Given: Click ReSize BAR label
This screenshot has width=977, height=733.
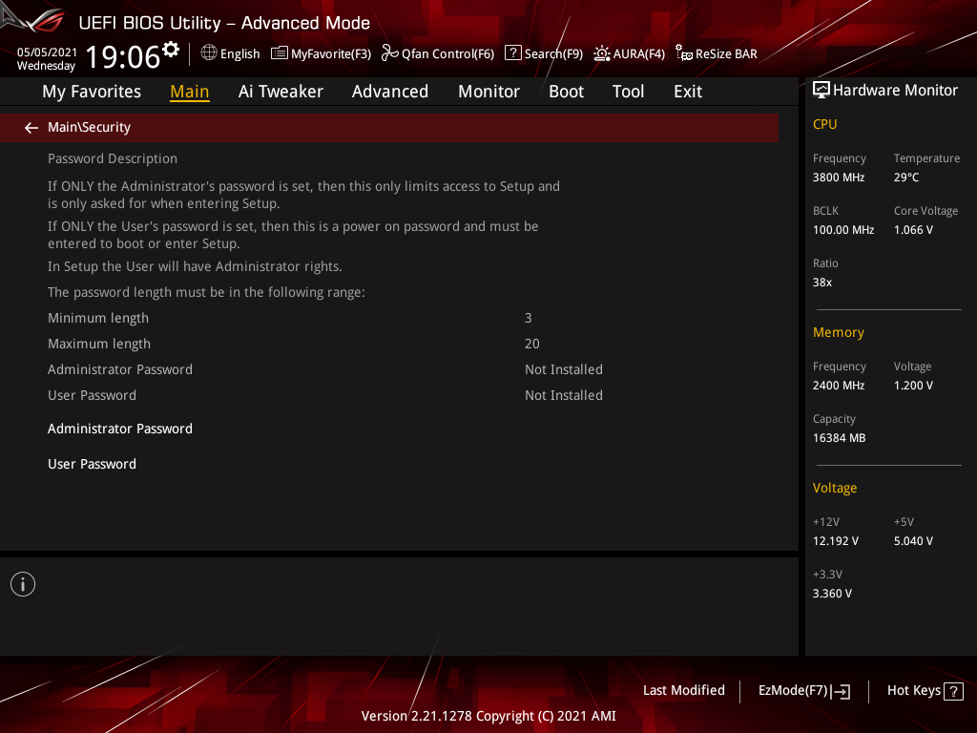Looking at the screenshot, I should coord(726,53).
